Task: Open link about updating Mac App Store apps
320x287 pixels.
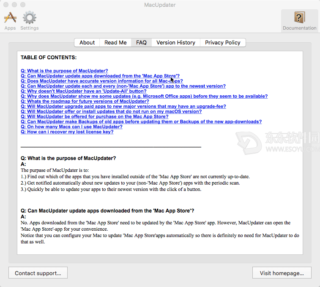Action: tap(100, 76)
